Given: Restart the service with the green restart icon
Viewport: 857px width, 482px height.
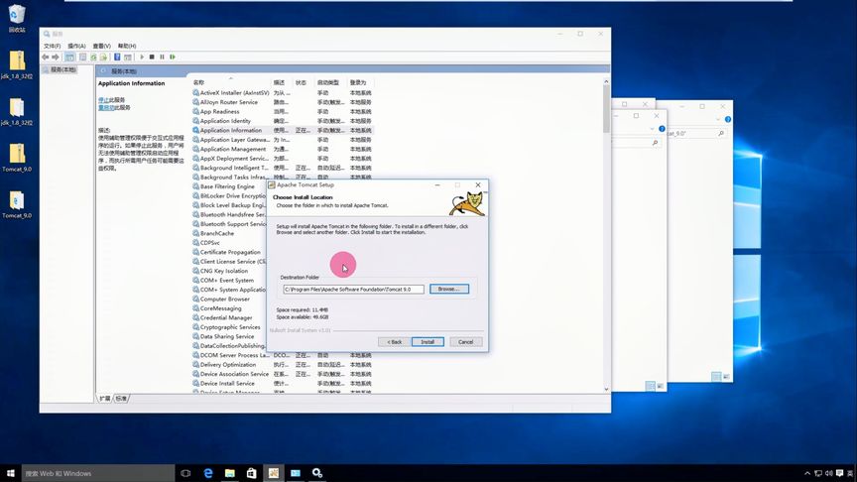Looking at the screenshot, I should [x=173, y=57].
